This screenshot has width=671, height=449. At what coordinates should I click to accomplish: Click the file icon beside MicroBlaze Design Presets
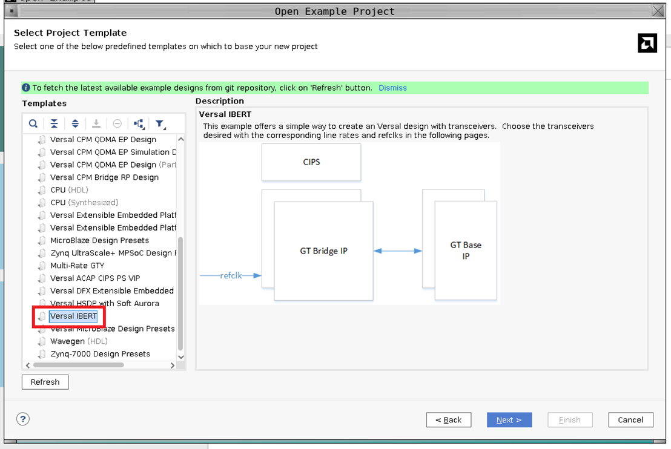[x=42, y=240]
